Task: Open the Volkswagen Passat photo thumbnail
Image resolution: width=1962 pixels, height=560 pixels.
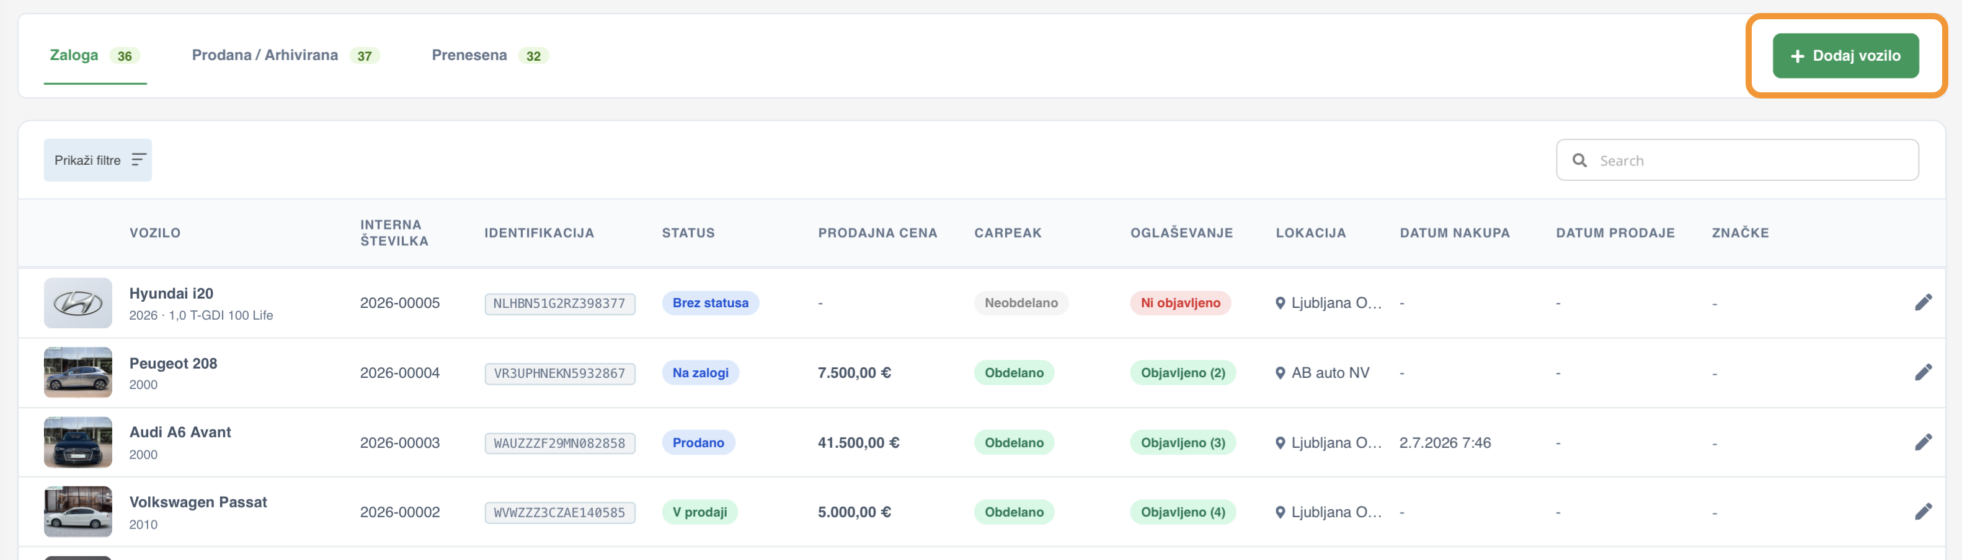Action: 78,512
